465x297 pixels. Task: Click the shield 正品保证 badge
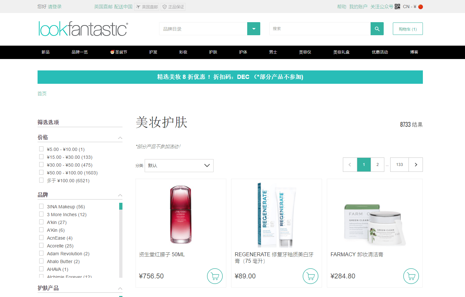[x=173, y=7]
